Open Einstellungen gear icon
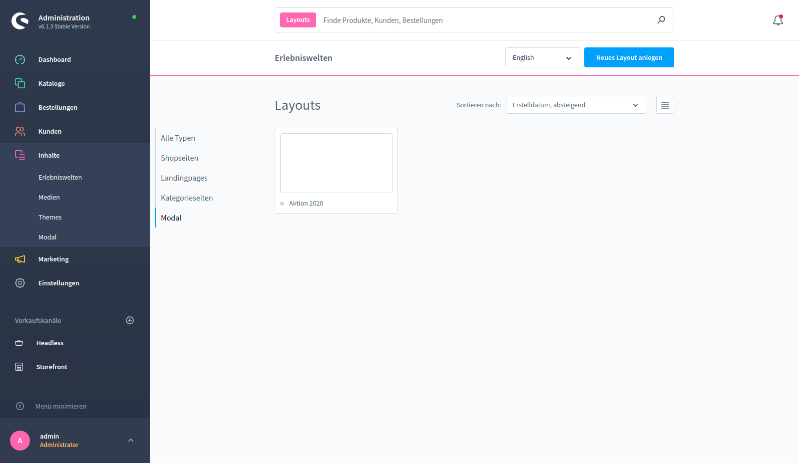The height and width of the screenshot is (463, 799). click(20, 283)
